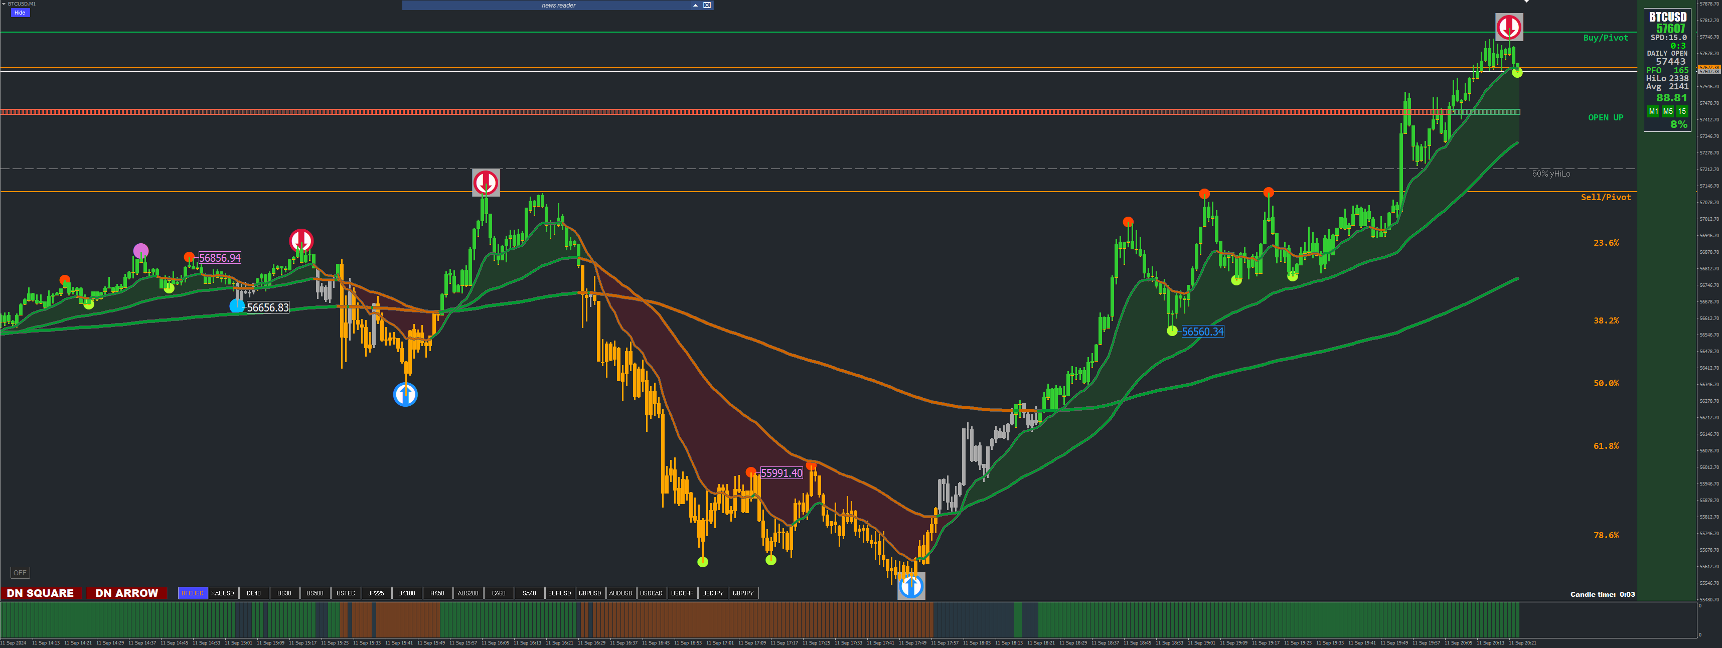Toggle the DN SQUARE indicator

coord(41,593)
